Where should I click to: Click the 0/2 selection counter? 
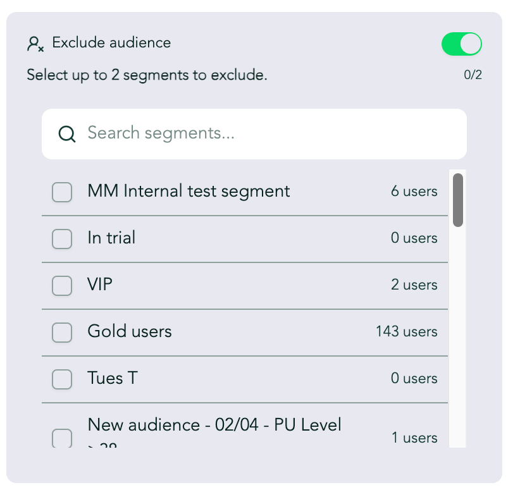[473, 75]
